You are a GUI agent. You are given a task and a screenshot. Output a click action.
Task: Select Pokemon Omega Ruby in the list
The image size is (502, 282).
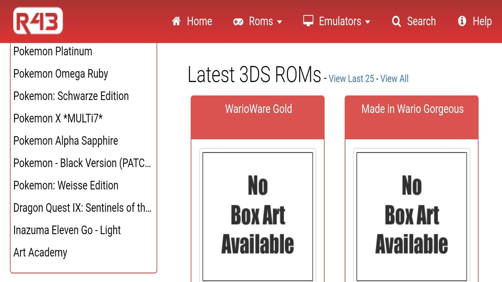(61, 74)
